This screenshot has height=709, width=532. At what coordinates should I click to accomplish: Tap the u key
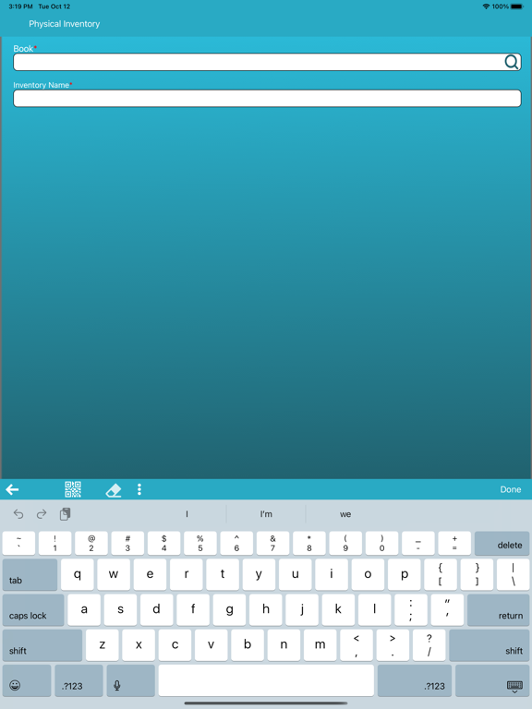[x=295, y=574]
